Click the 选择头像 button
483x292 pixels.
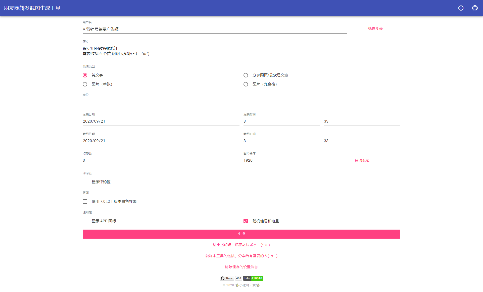[375, 29]
